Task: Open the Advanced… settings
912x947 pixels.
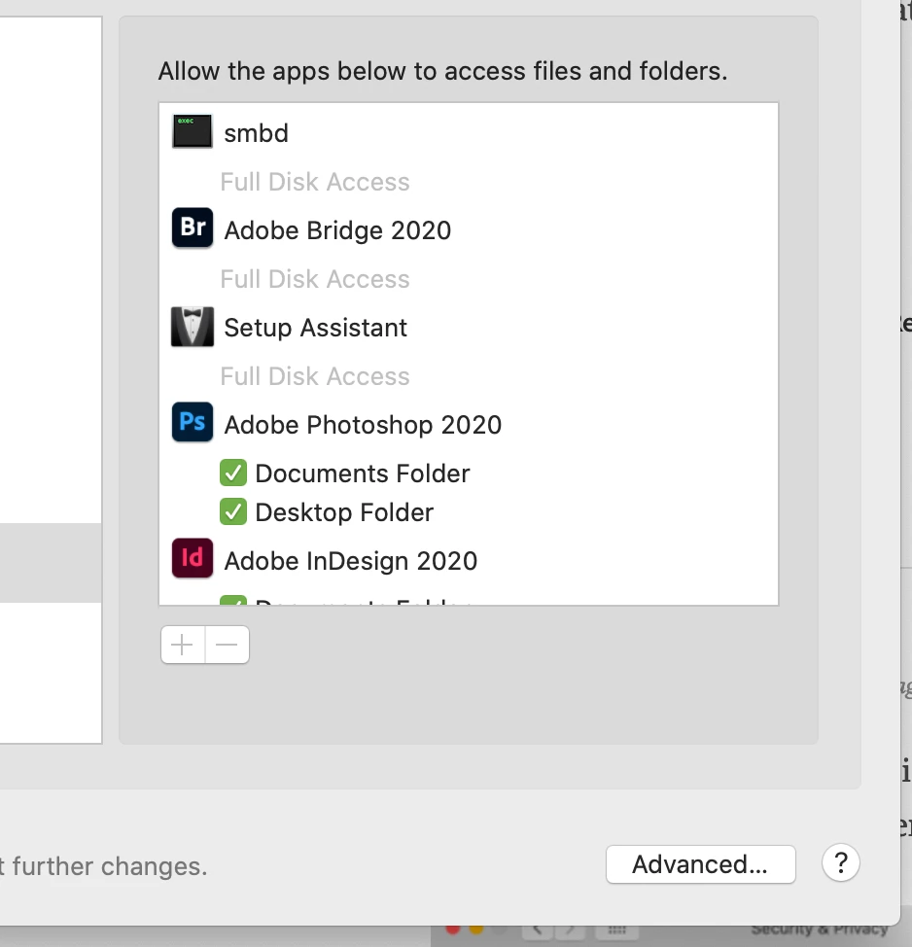Action: point(700,864)
